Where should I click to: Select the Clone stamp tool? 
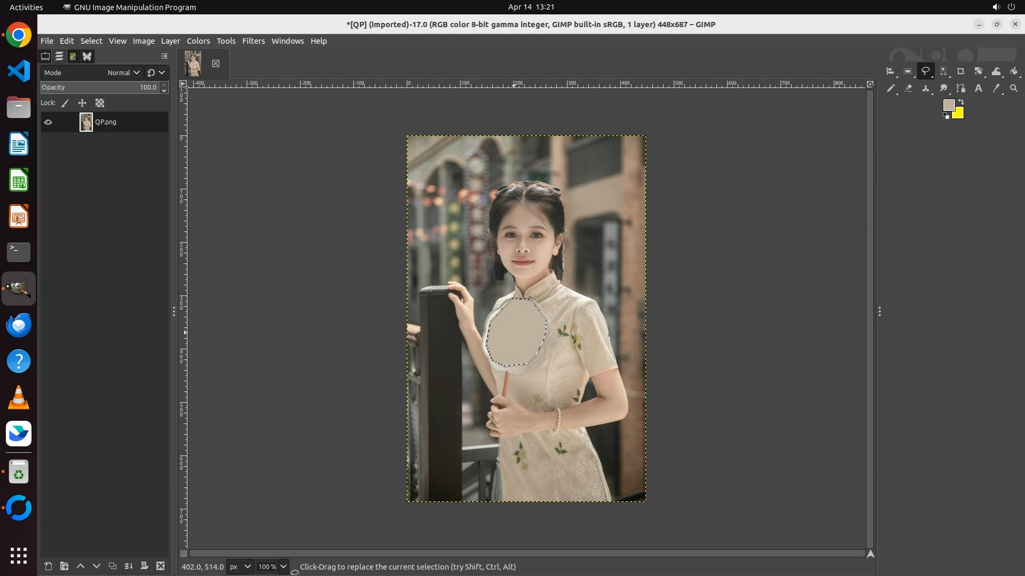point(926,89)
